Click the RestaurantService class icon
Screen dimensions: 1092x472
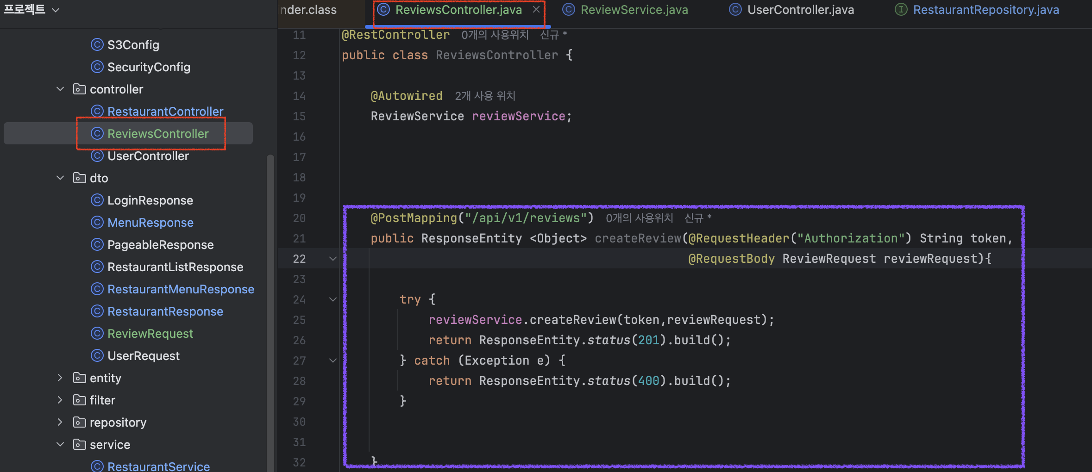click(x=97, y=466)
